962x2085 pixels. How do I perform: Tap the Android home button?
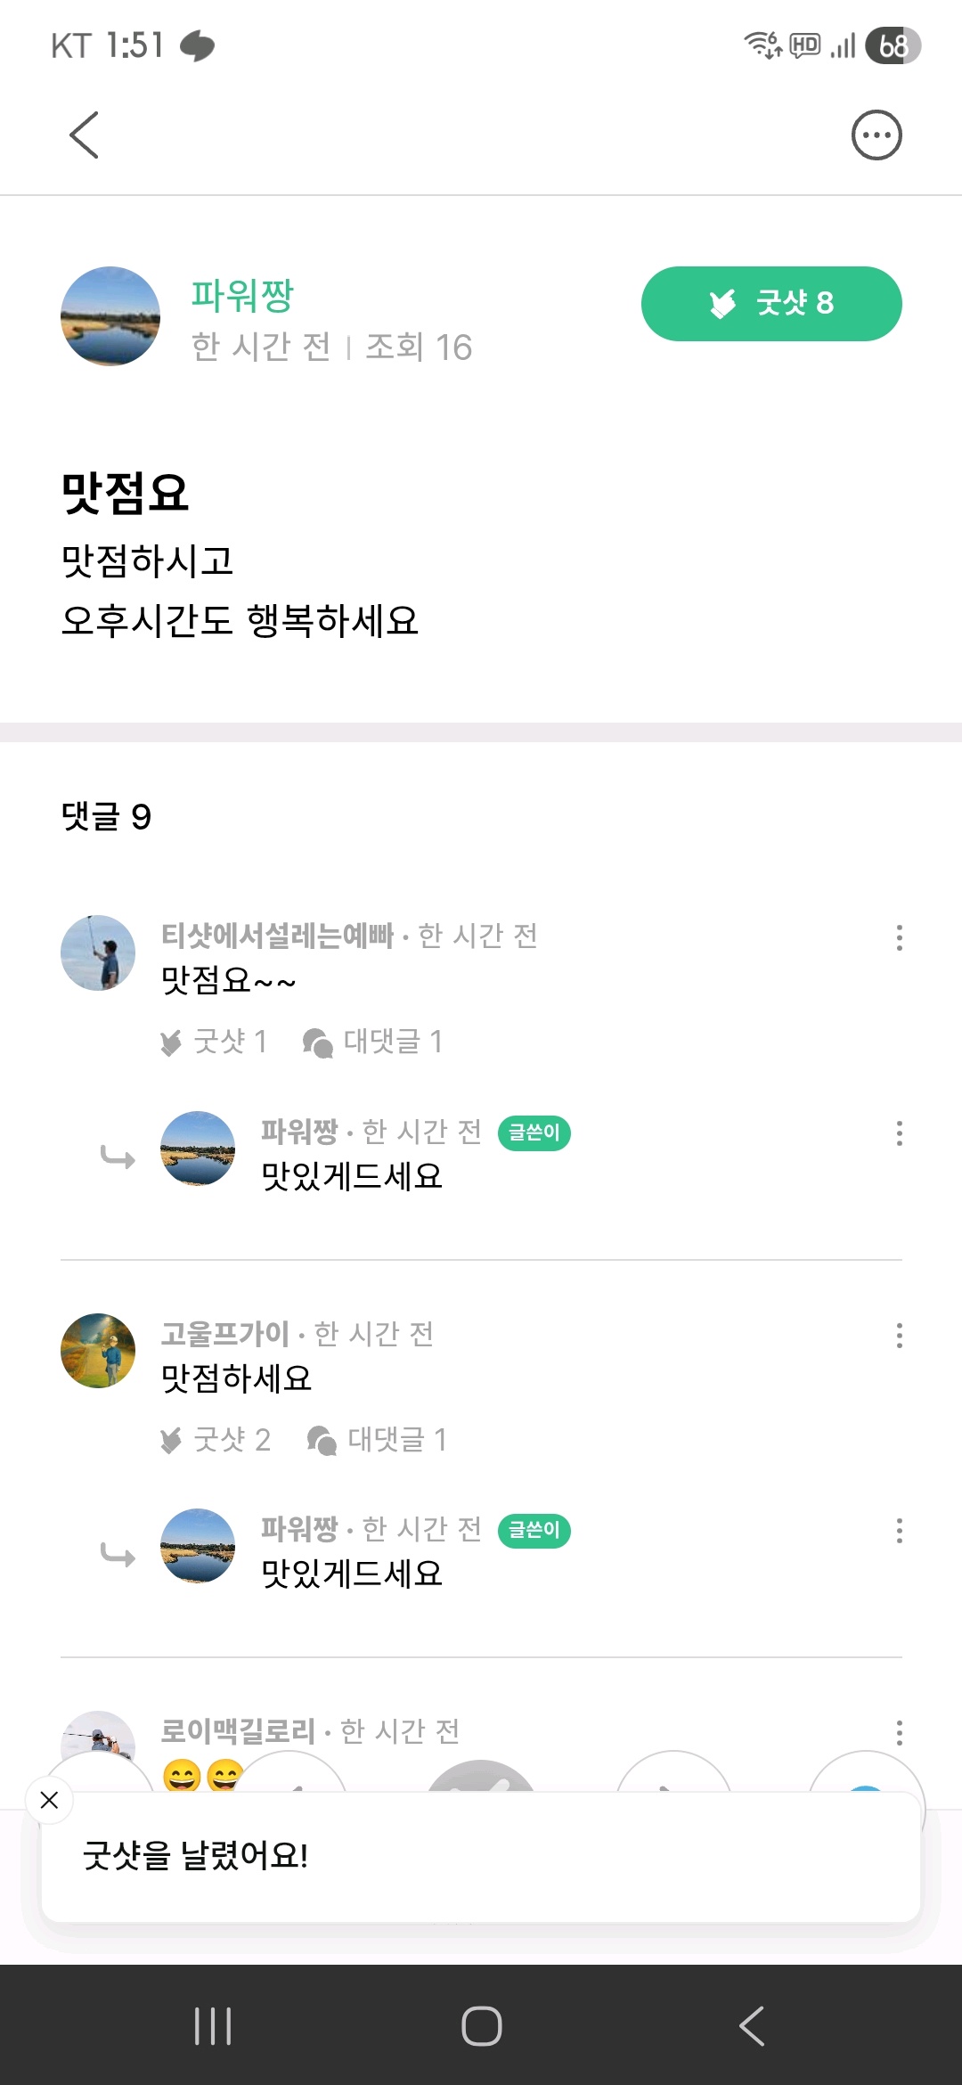[481, 2025]
